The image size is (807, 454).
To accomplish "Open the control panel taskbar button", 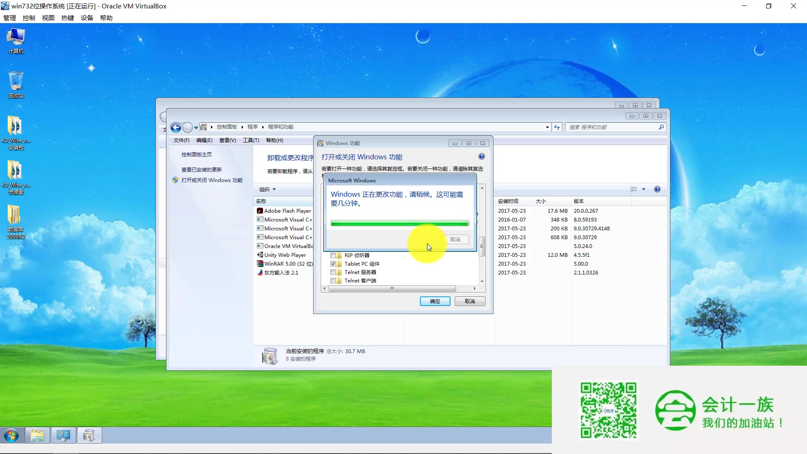I will click(63, 436).
